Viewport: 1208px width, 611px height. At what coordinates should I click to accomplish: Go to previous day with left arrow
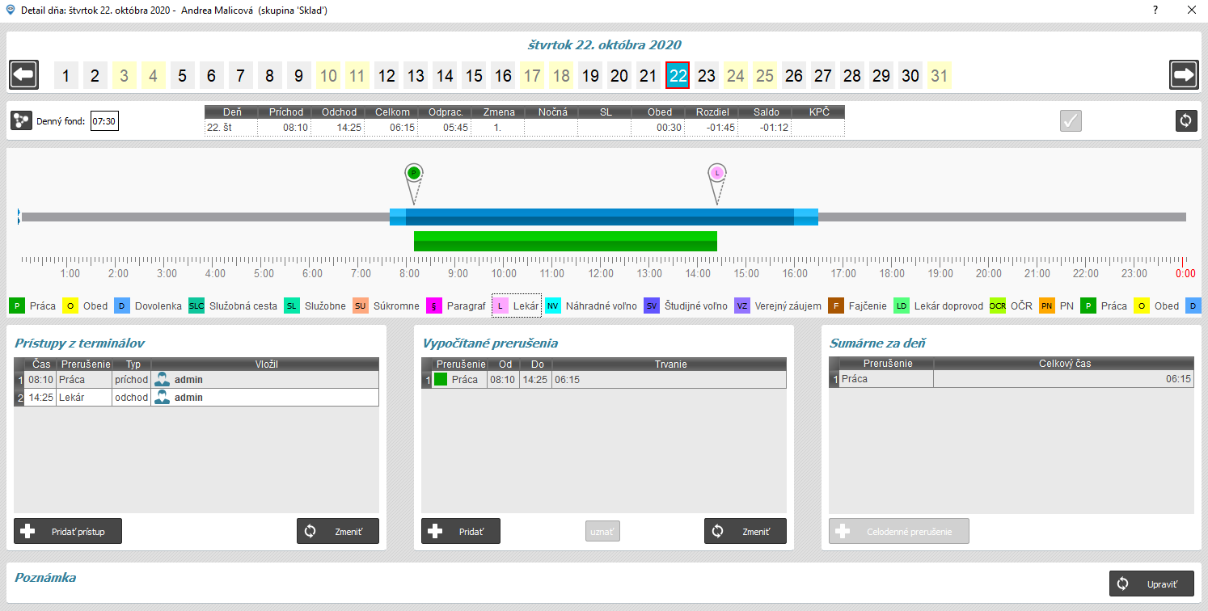click(x=24, y=75)
